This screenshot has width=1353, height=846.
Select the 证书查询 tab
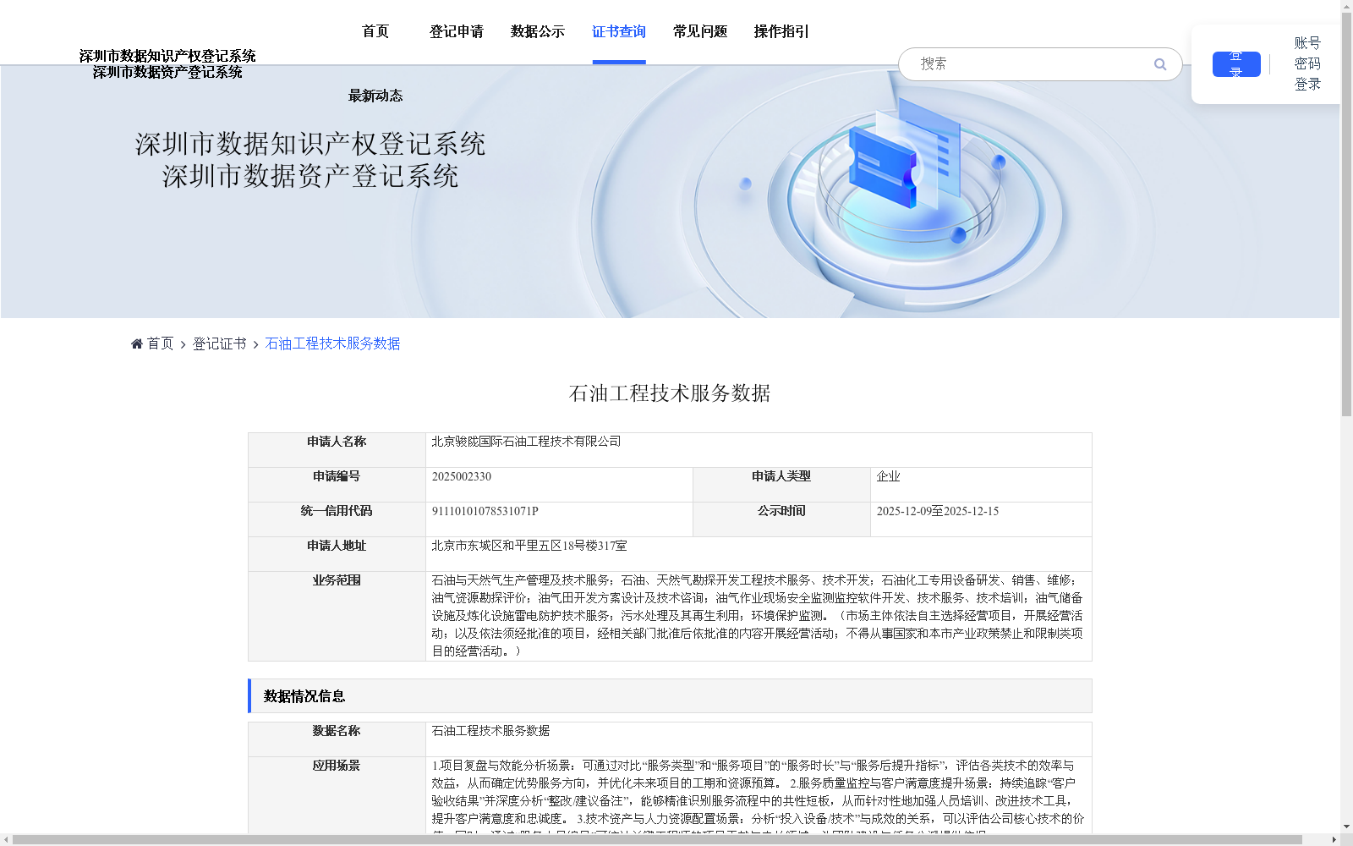coord(619,31)
